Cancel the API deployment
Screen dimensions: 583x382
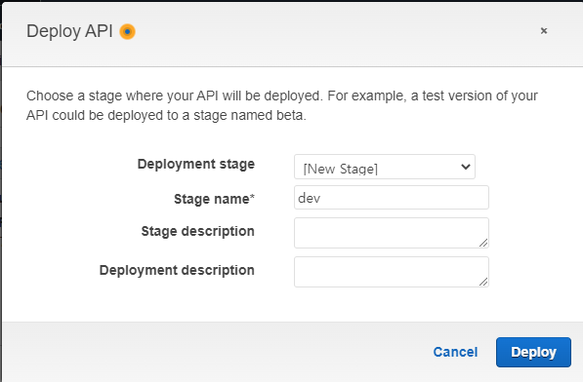455,352
